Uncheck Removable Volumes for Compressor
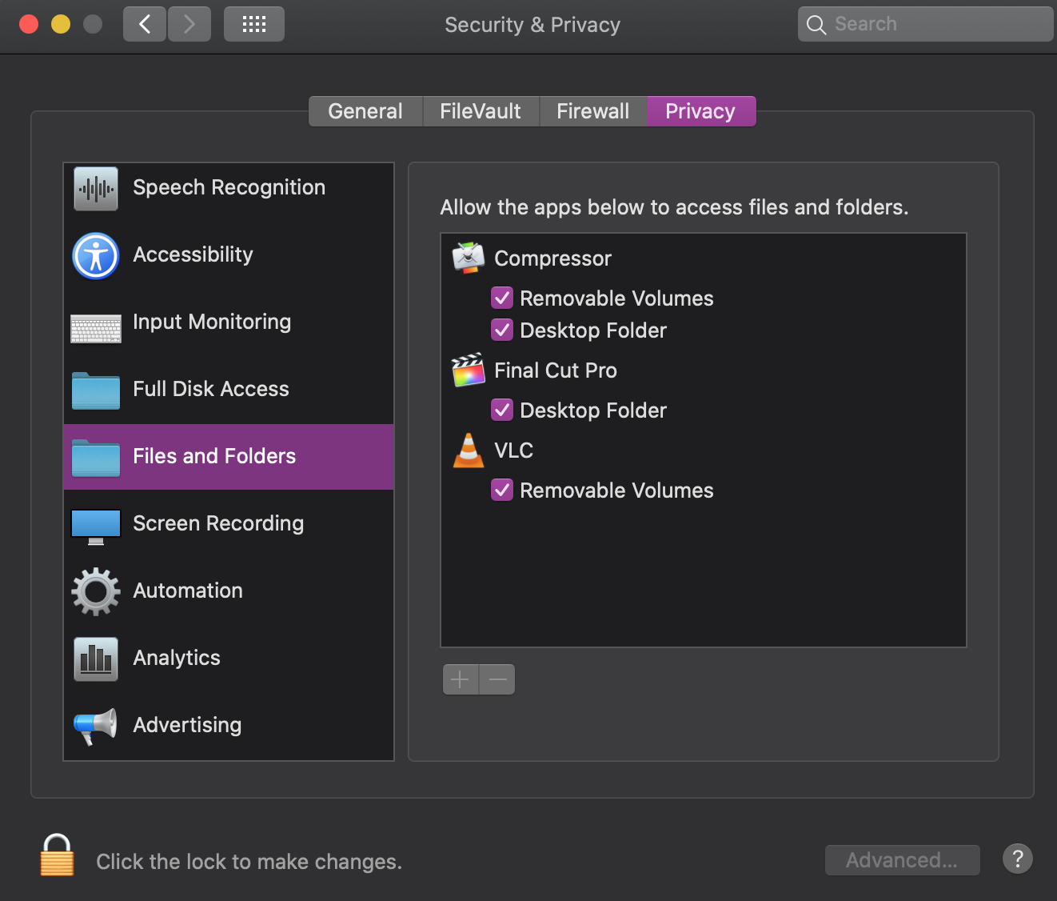Screen dimensions: 1057x901 tap(502, 298)
